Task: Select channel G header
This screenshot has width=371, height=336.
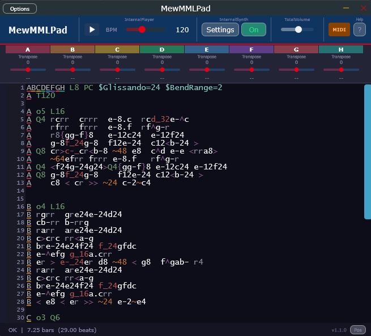Action: [296, 49]
